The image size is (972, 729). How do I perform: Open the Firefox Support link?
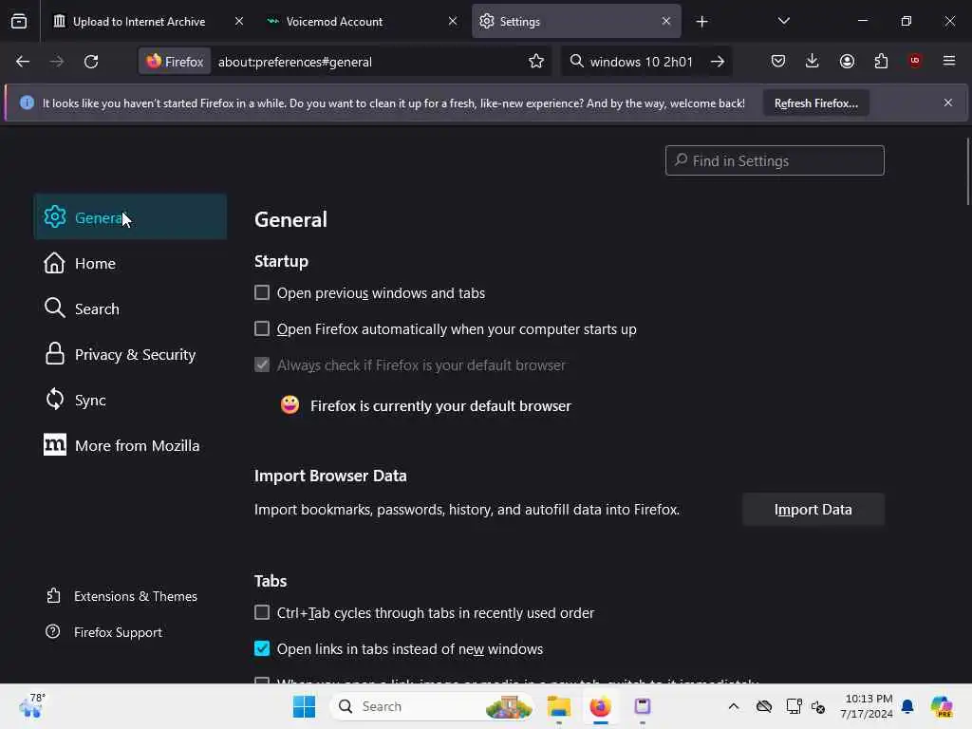tap(104, 631)
